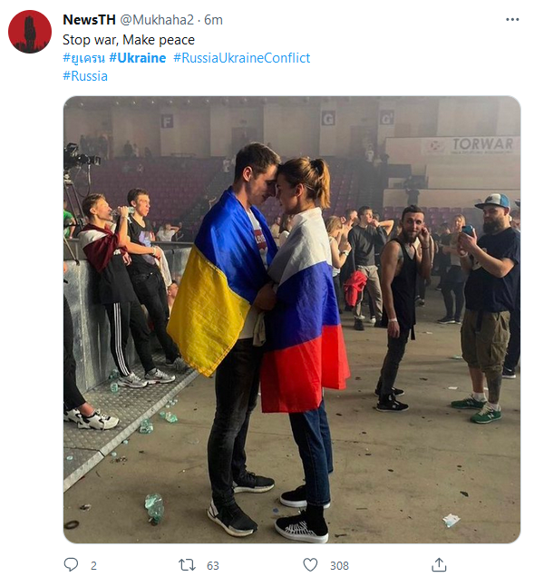
Task: Click the retweet count 63
Action: tap(213, 565)
